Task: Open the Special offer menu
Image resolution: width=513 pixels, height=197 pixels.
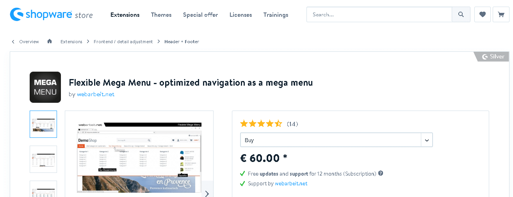Action: 201,15
